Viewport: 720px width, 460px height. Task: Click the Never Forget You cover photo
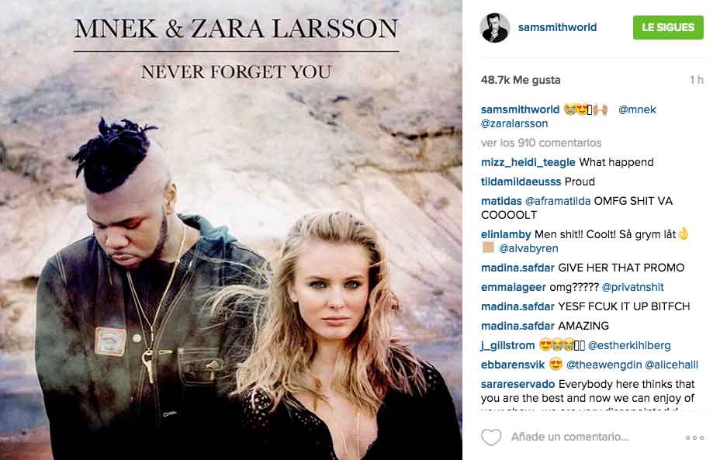pos(231,230)
